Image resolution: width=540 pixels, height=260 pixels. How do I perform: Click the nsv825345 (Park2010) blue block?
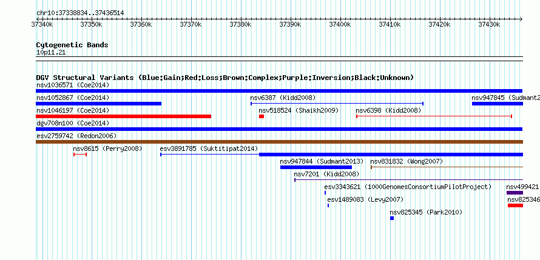[392, 218]
